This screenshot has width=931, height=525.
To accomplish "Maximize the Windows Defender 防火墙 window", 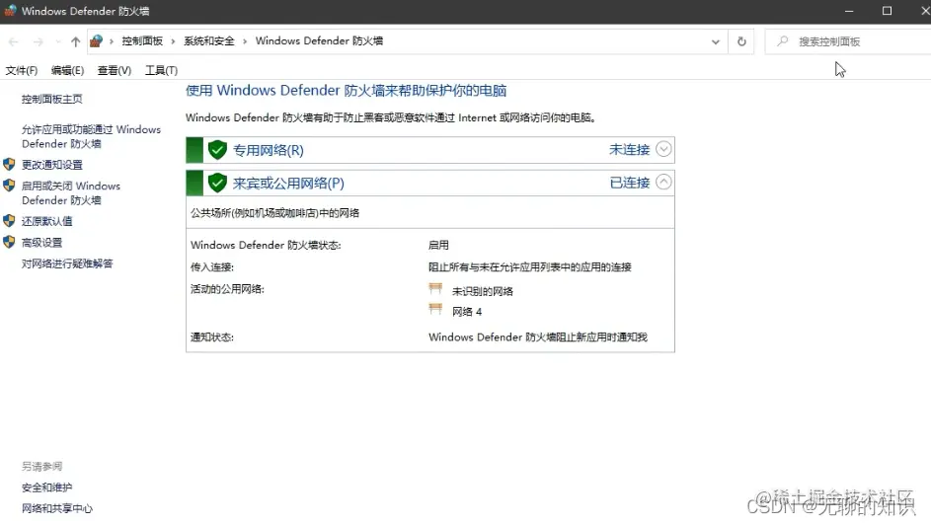I will click(x=887, y=11).
